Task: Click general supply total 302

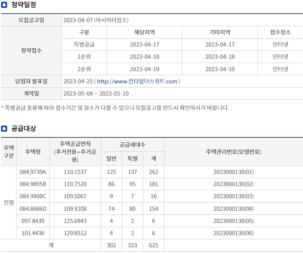Action: [x=111, y=245]
